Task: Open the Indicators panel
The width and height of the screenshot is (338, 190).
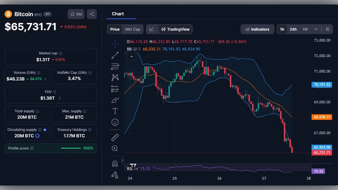Action: click(x=257, y=29)
